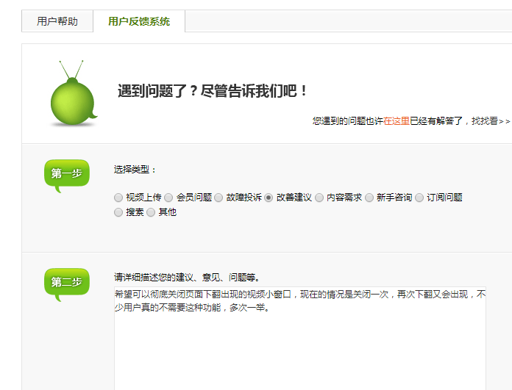Screen dimensions: 512x390
Task: Click the green mascot bubble logo
Action: click(x=73, y=93)
